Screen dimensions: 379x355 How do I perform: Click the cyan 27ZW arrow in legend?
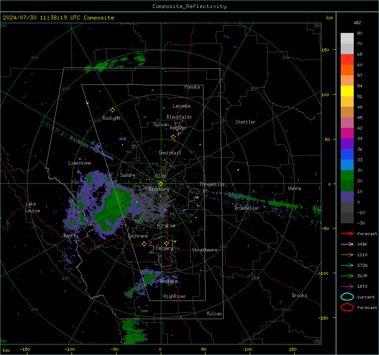pos(347,266)
